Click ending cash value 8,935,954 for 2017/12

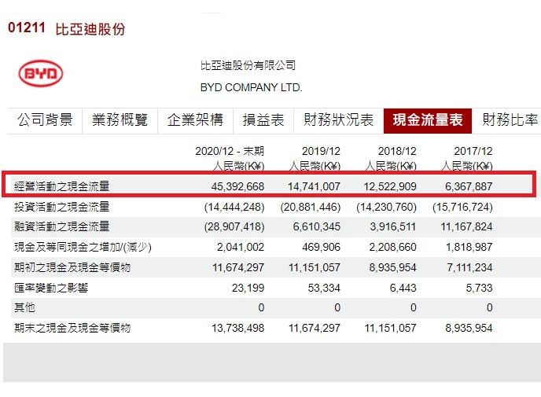coord(469,328)
